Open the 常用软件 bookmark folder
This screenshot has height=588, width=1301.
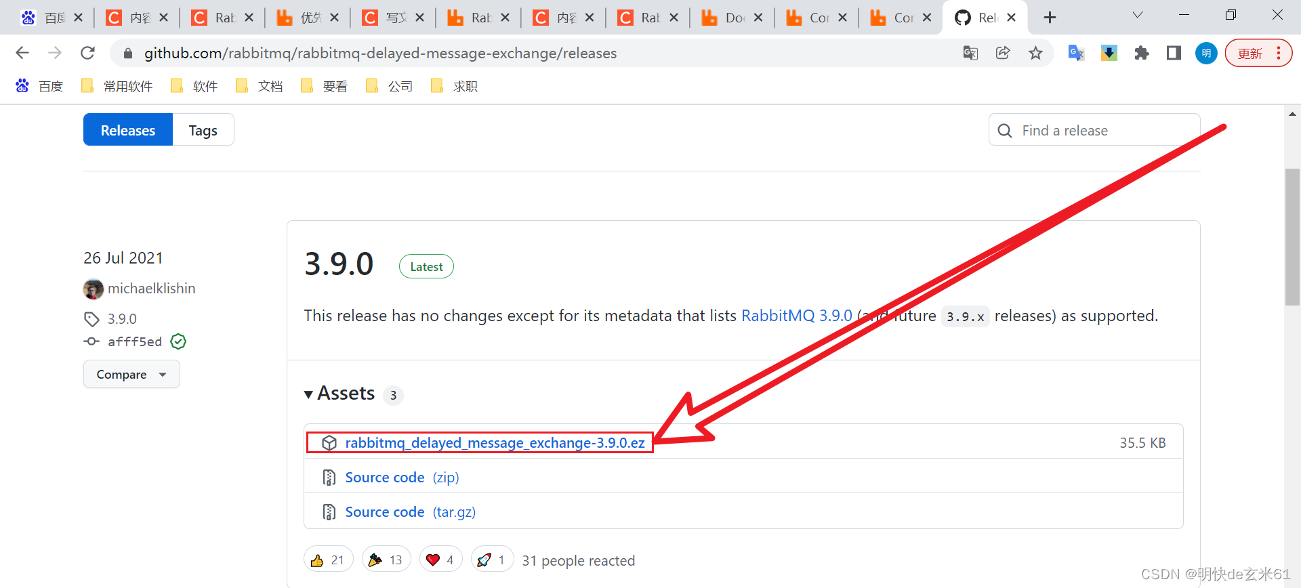pyautogui.click(x=117, y=86)
